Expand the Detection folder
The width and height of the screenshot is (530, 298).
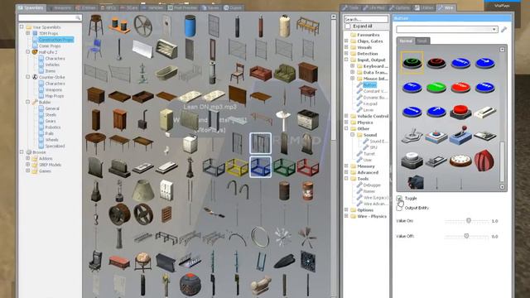click(346, 53)
